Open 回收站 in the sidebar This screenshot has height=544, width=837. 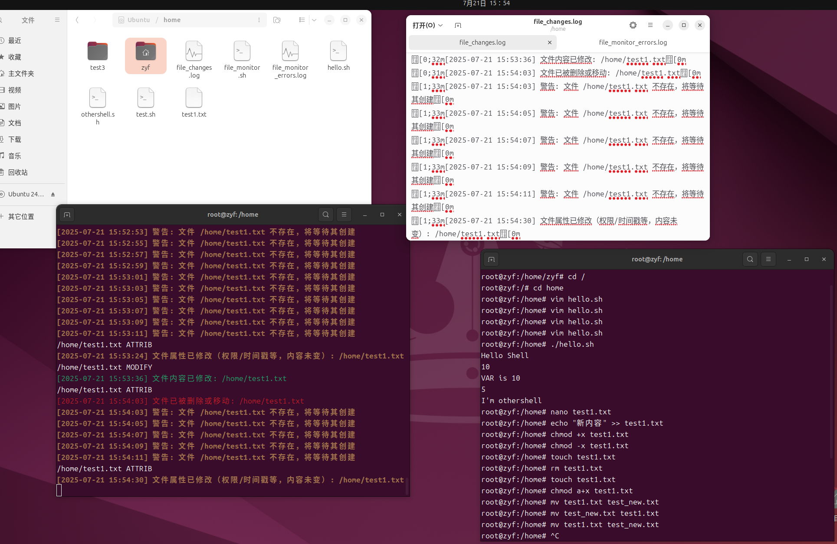(18, 173)
